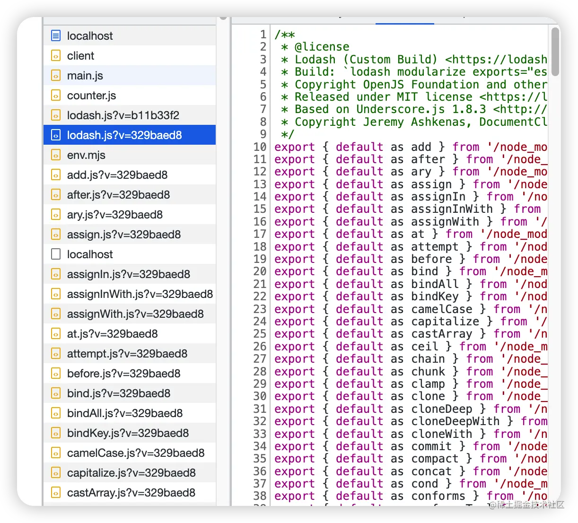Click the icon beside lodash.js?v=b11b33f2
The width and height of the screenshot is (578, 523).
tap(56, 115)
